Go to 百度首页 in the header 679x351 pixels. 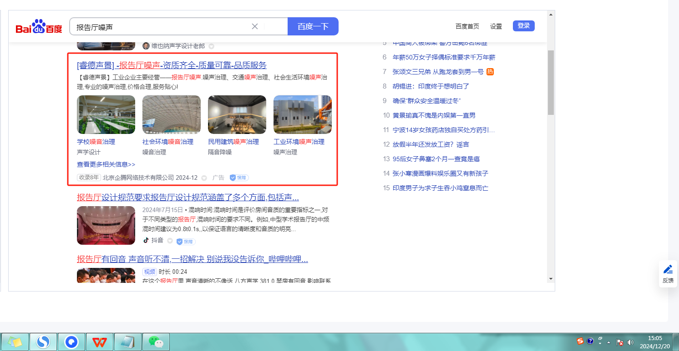click(467, 26)
